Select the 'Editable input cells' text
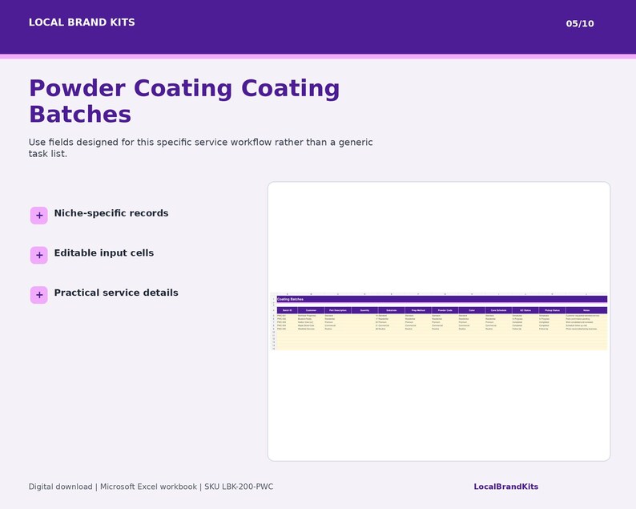636x509 pixels. coord(104,252)
